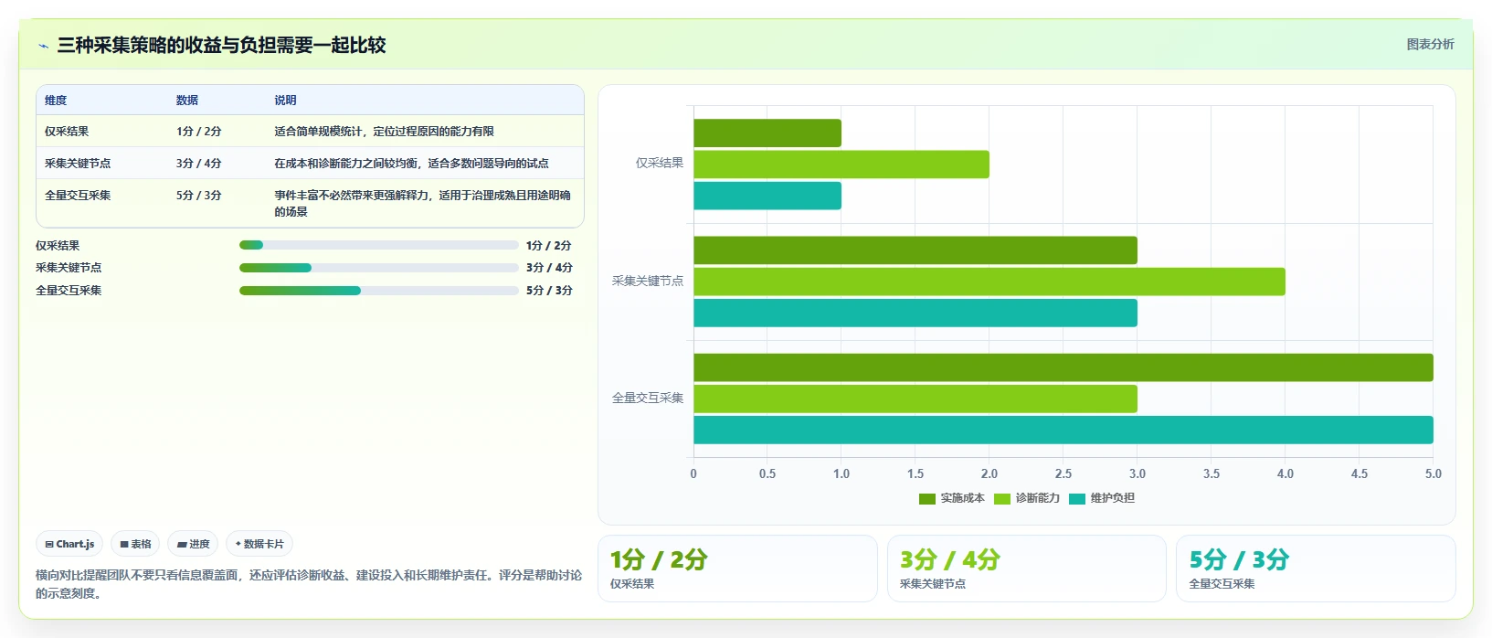Click the 采集关键节点 progress bar
This screenshot has height=638, width=1492.
(379, 268)
